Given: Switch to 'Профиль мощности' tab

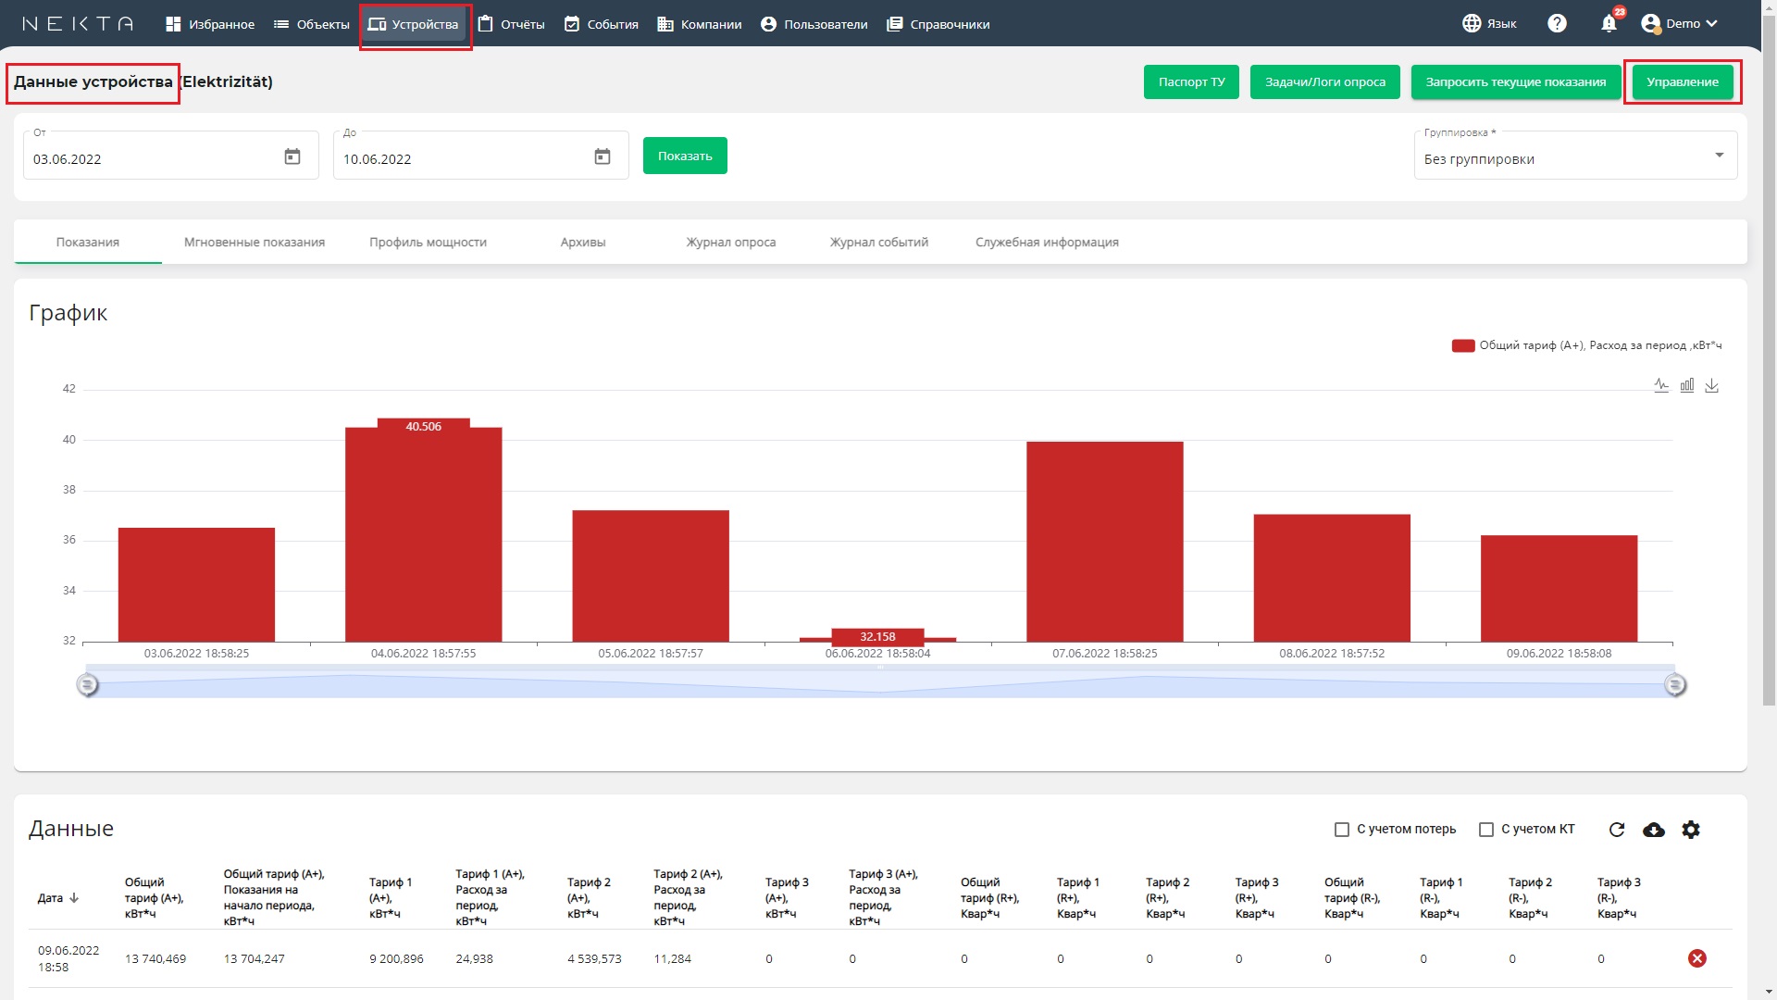Looking at the screenshot, I should pyautogui.click(x=428, y=243).
